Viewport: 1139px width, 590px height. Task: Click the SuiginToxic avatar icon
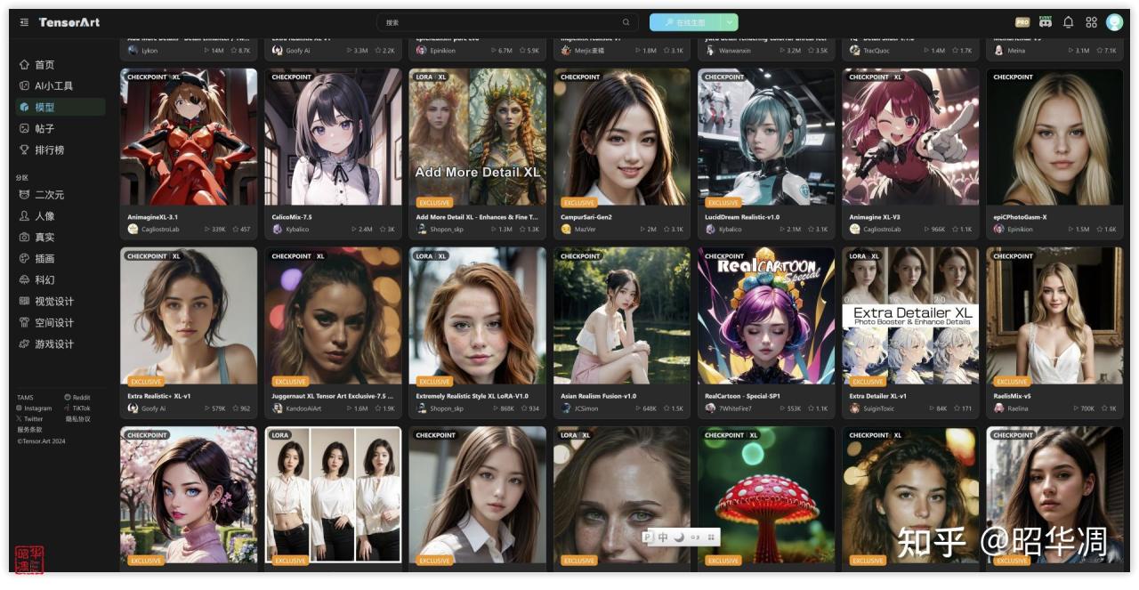(x=854, y=408)
